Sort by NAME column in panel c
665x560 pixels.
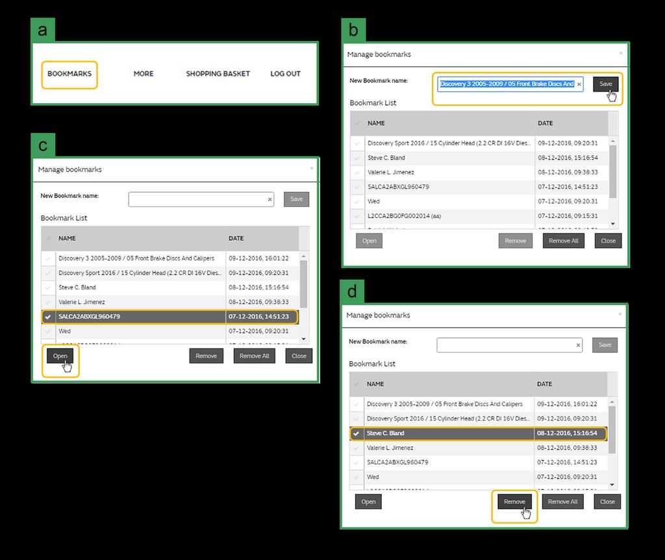pyautogui.click(x=67, y=238)
